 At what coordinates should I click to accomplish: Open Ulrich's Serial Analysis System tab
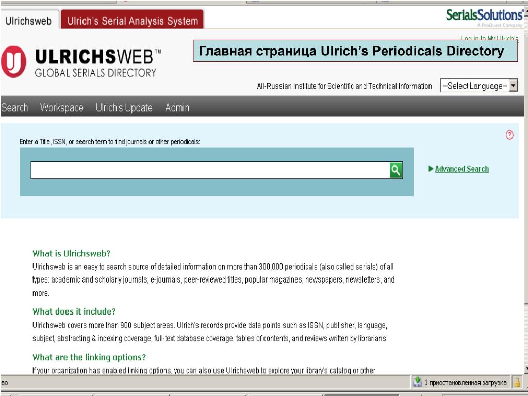133,21
